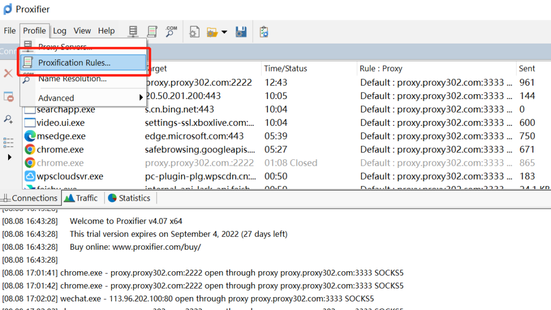Click the Proxification Rules toolbar icon
551x310 pixels.
click(152, 32)
